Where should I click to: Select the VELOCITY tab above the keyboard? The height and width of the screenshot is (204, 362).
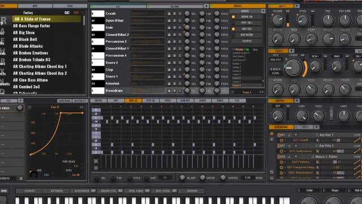coord(29,191)
